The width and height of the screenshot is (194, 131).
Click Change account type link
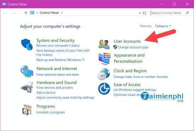point(133,47)
